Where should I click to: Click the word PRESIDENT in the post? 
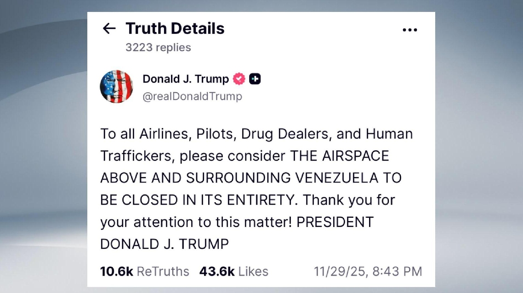pyautogui.click(x=335, y=222)
